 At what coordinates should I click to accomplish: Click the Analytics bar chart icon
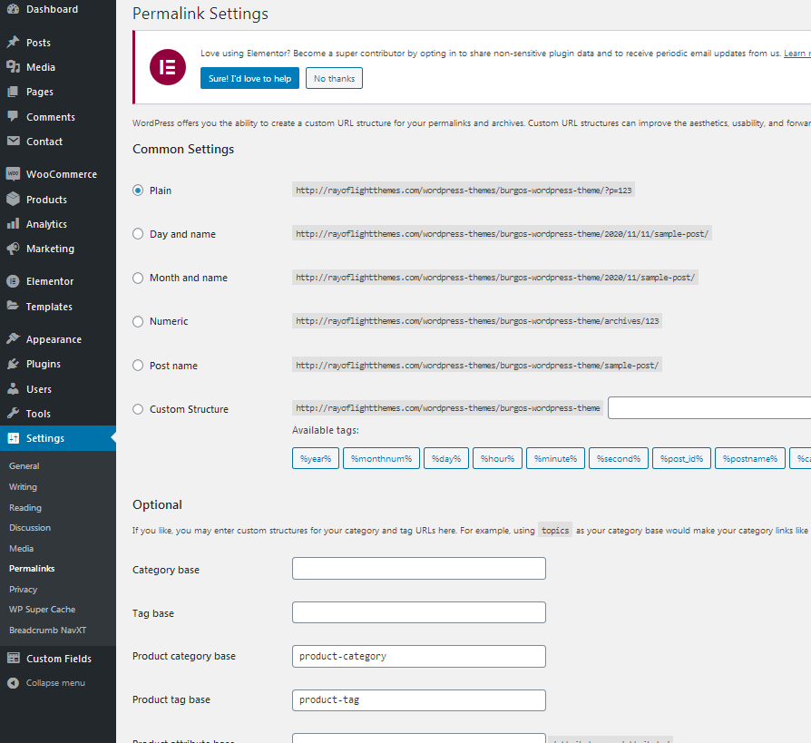pos(13,224)
